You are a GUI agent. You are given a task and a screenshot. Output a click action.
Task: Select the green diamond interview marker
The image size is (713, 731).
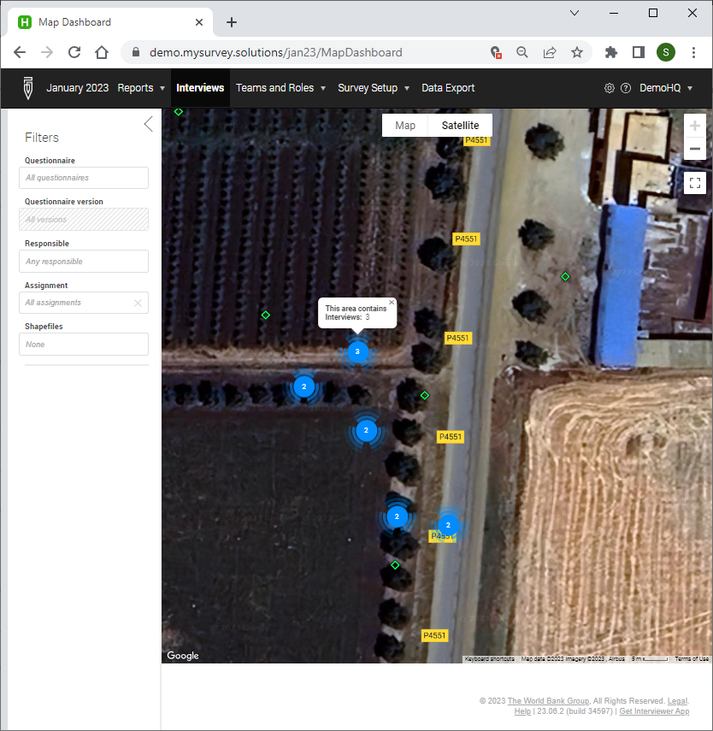424,395
